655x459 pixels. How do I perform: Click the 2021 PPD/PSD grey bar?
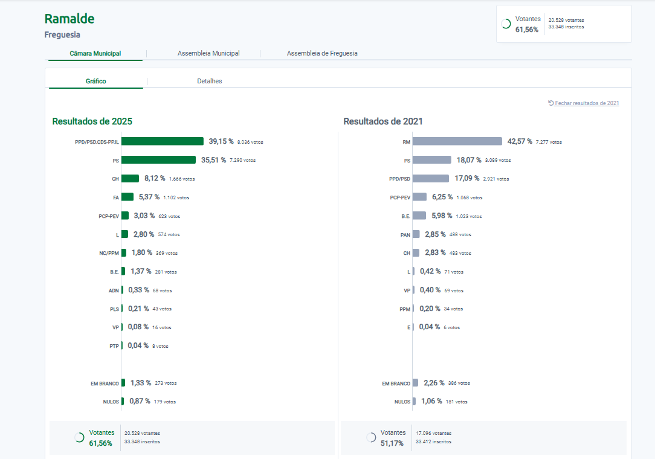pos(431,178)
